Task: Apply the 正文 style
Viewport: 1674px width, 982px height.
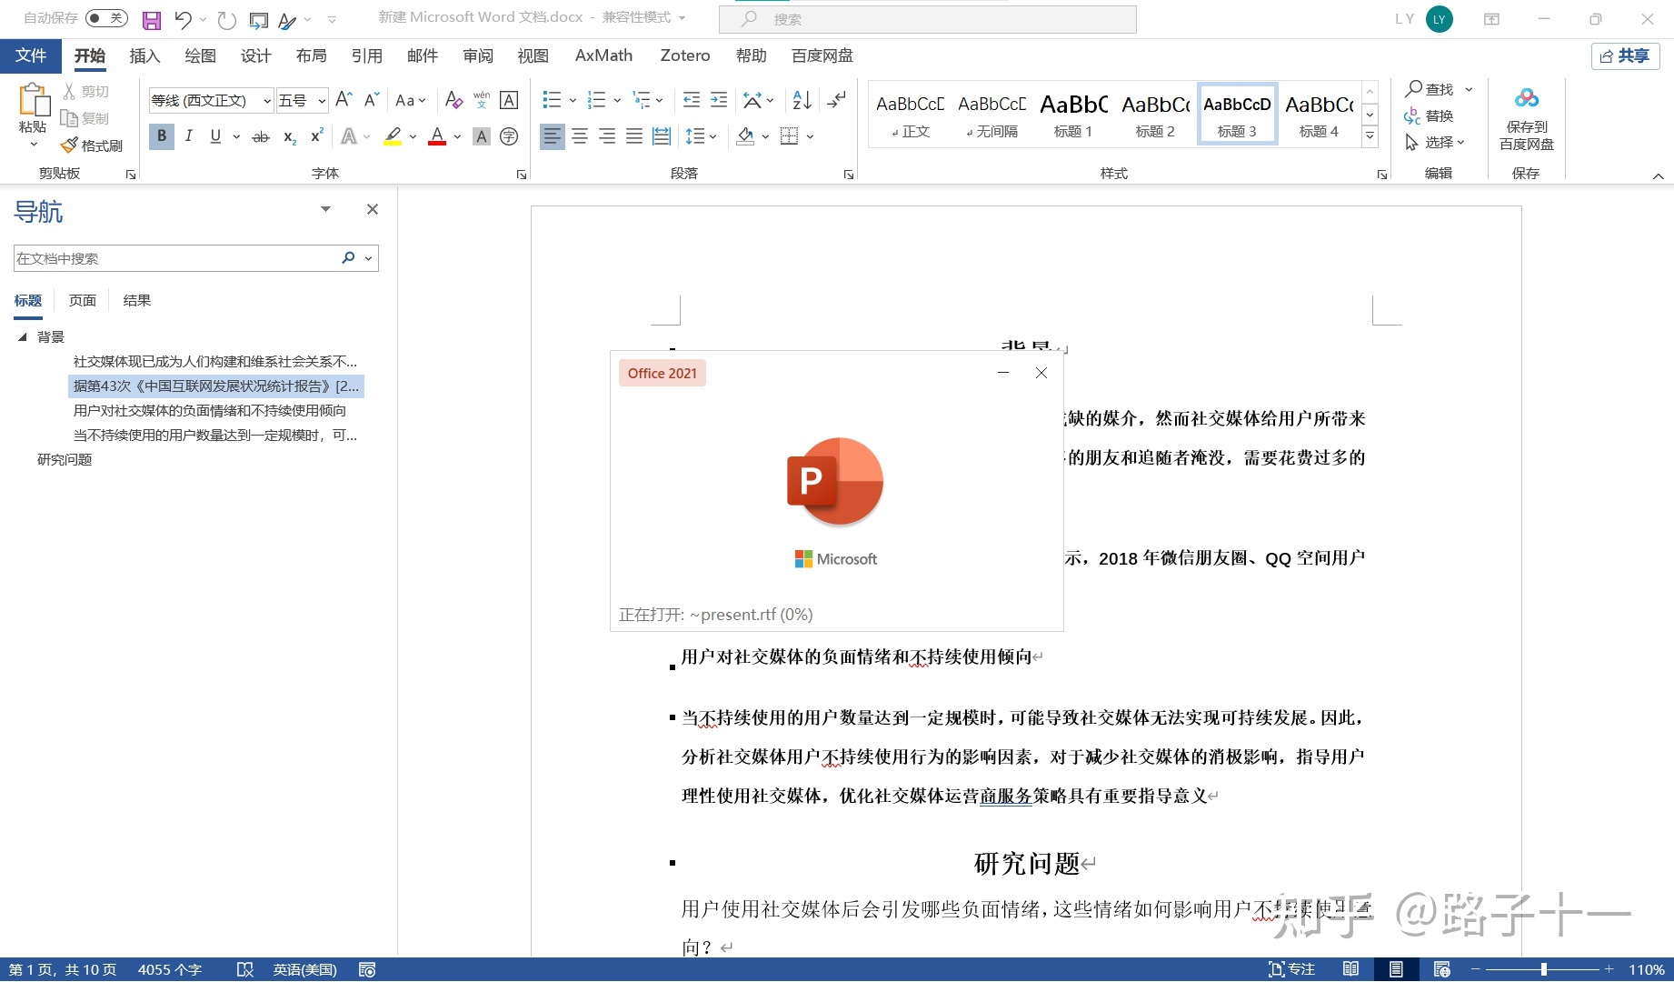Action: coord(910,115)
